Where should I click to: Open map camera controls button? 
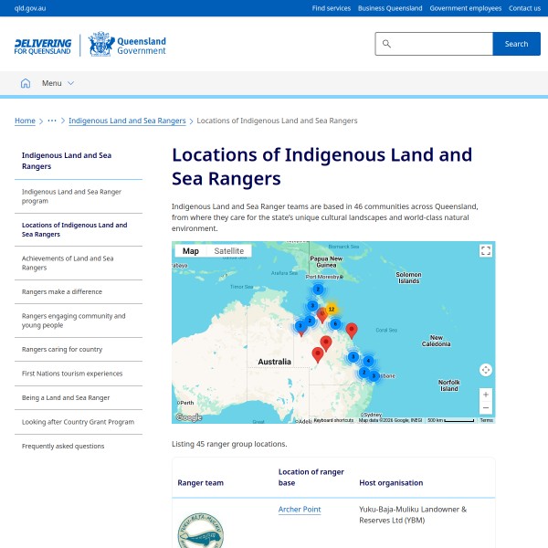pos(486,370)
